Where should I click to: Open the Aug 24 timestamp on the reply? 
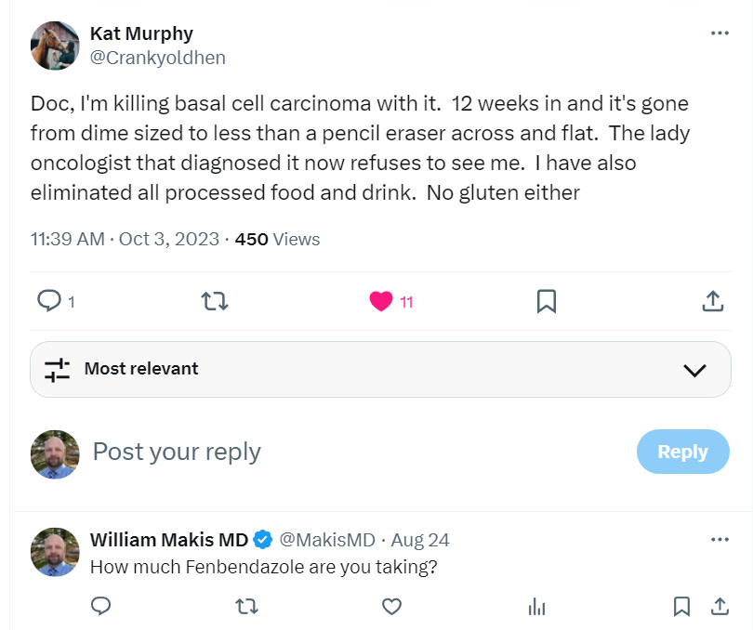click(420, 540)
